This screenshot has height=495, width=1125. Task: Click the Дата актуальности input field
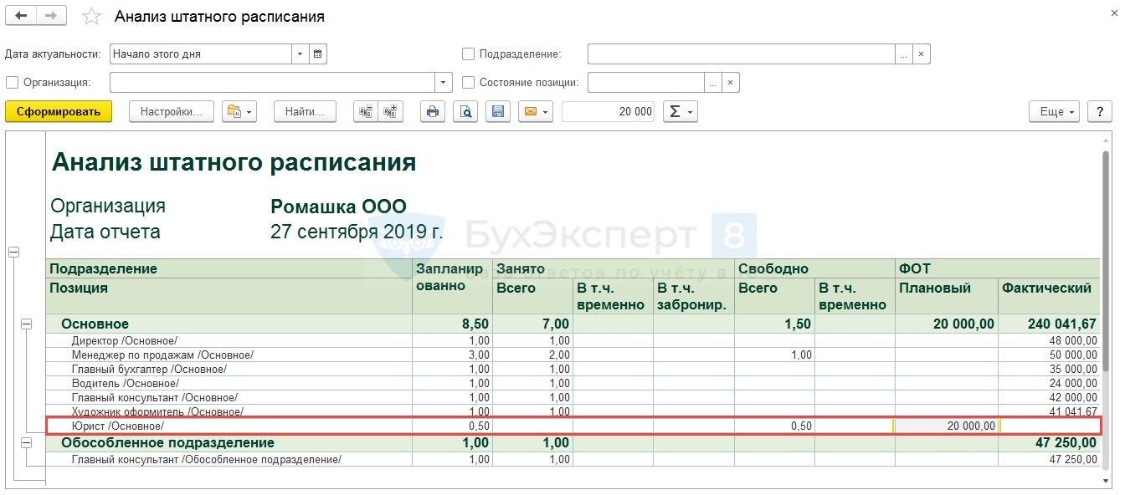201,54
